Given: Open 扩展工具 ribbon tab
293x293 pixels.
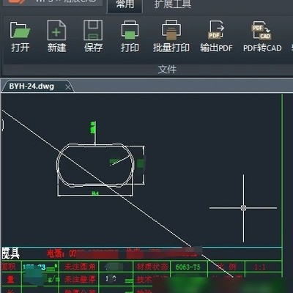Looking at the screenshot, I should [x=172, y=4].
